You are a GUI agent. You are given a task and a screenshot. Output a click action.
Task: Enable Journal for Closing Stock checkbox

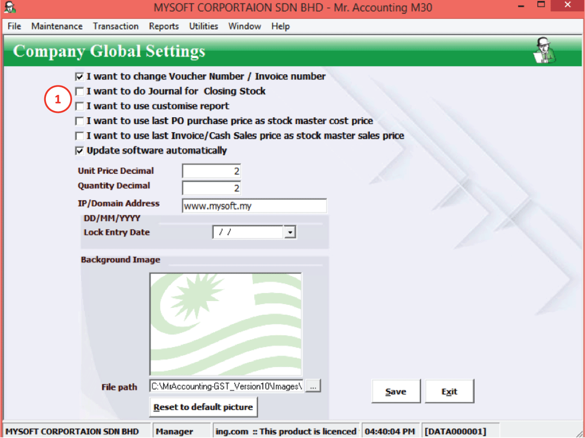[79, 91]
